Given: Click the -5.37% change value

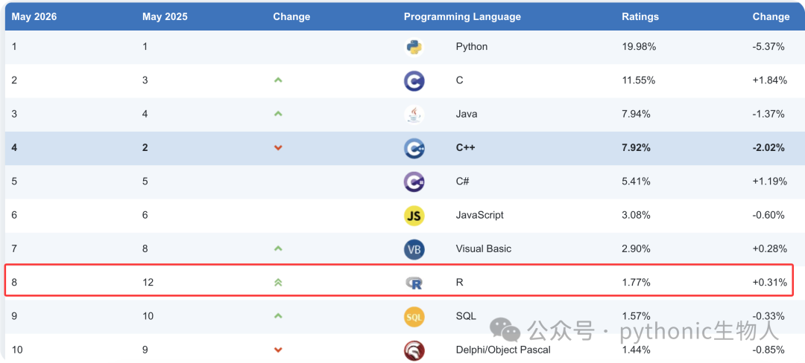Looking at the screenshot, I should pyautogui.click(x=768, y=47).
